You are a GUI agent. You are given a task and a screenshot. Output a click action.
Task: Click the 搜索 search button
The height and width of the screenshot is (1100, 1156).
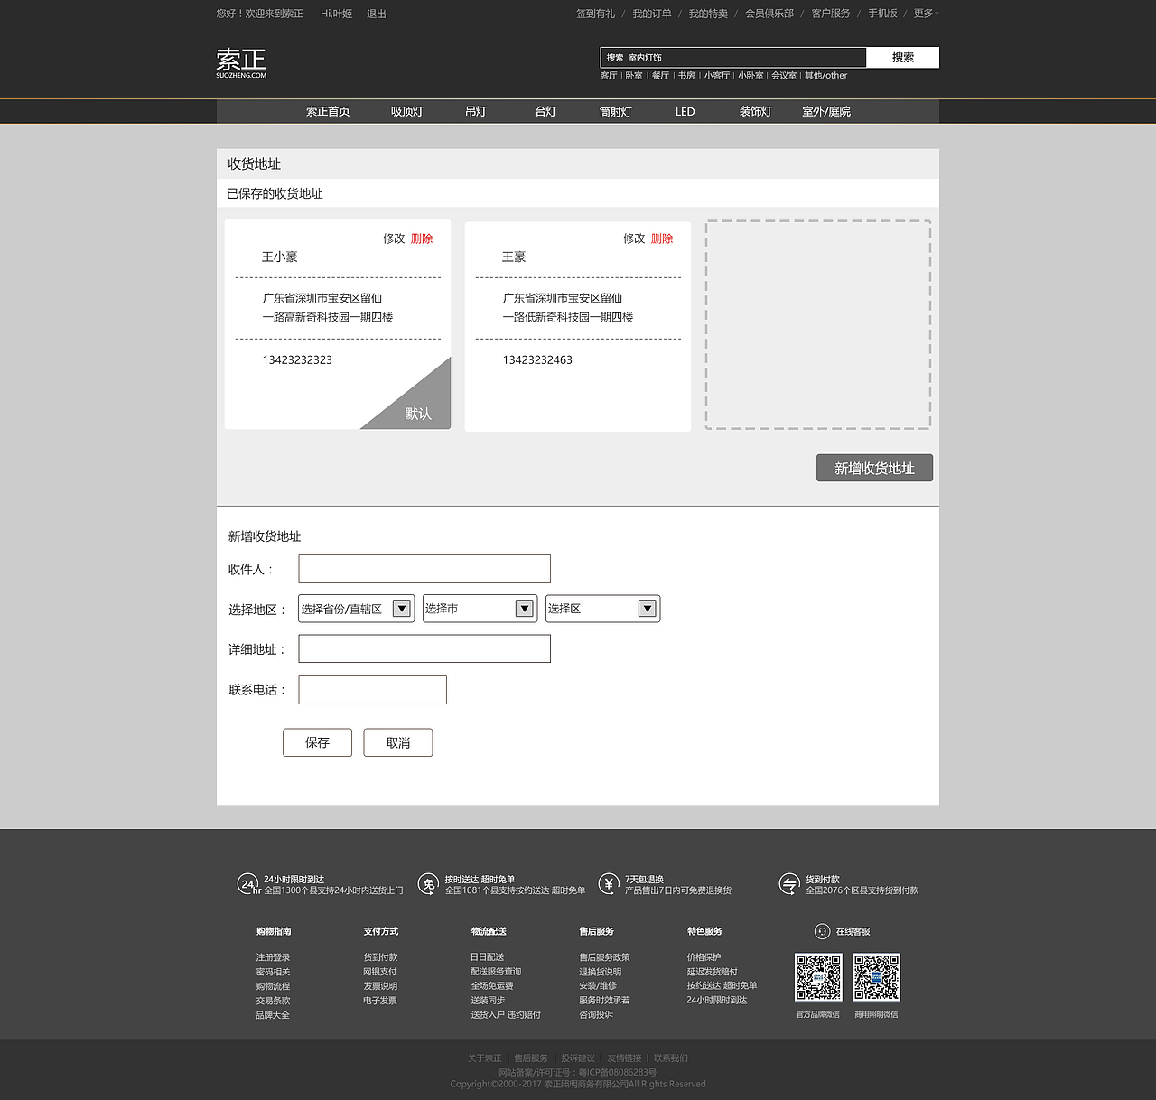click(x=903, y=58)
